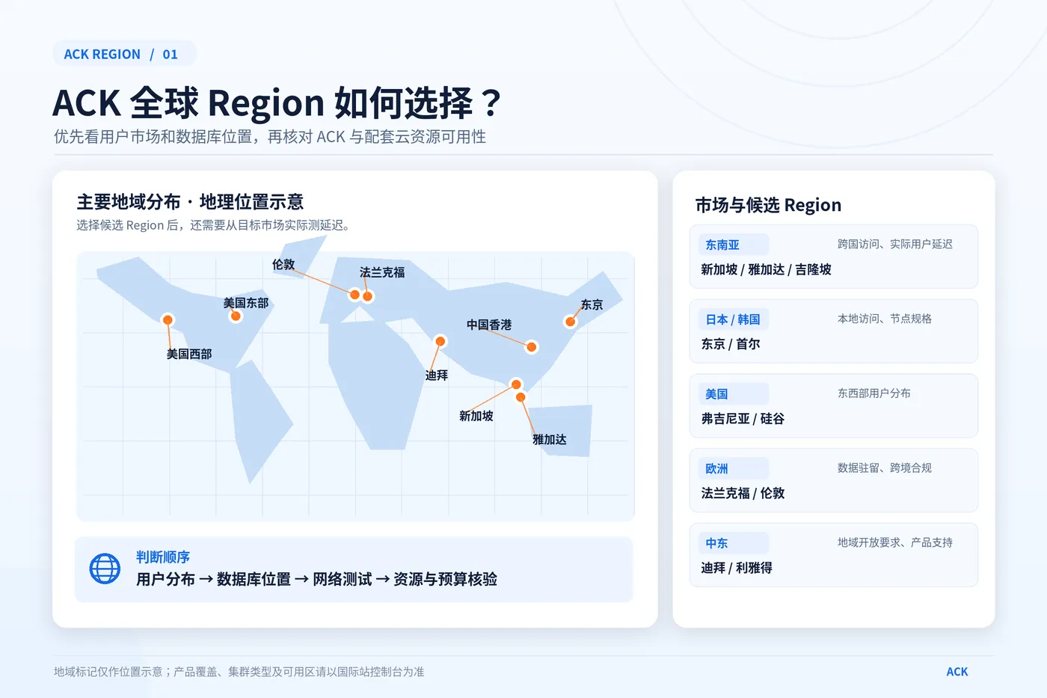Click the 新加坡 map label
The height and width of the screenshot is (698, 1047).
point(476,416)
